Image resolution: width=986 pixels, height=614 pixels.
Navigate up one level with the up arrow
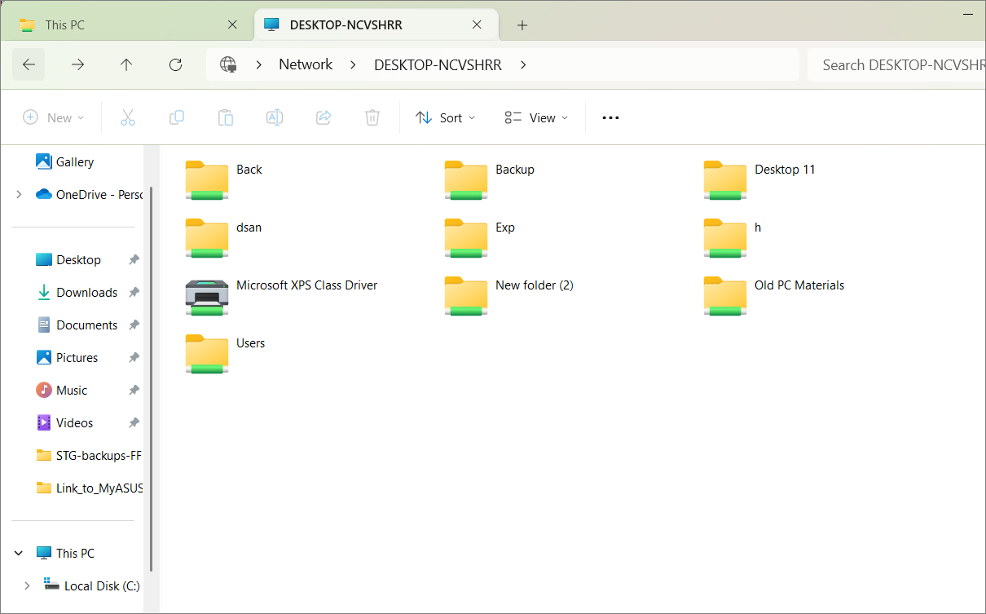coord(126,64)
